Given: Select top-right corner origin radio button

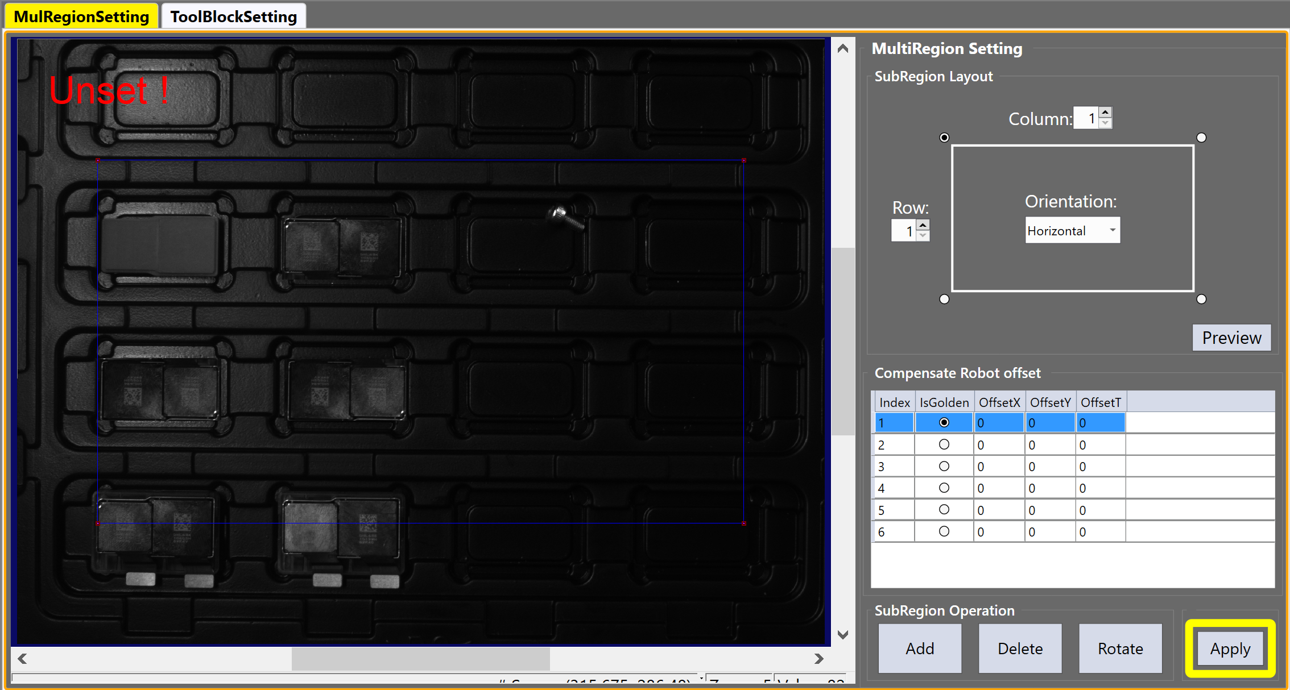Looking at the screenshot, I should coord(1201,138).
